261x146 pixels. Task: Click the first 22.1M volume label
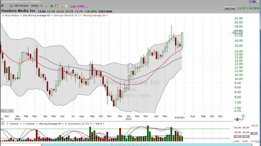(237, 137)
